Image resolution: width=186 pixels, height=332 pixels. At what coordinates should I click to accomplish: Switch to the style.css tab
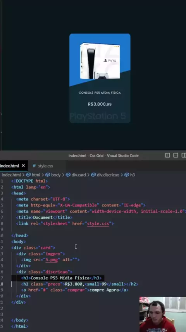pos(43,166)
